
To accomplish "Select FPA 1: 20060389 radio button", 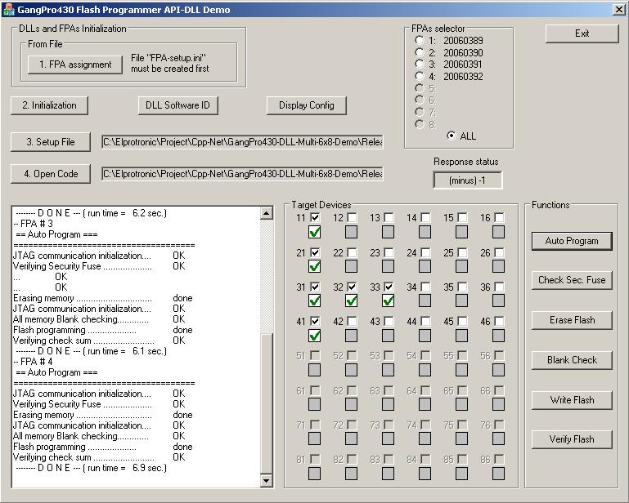I will point(420,40).
